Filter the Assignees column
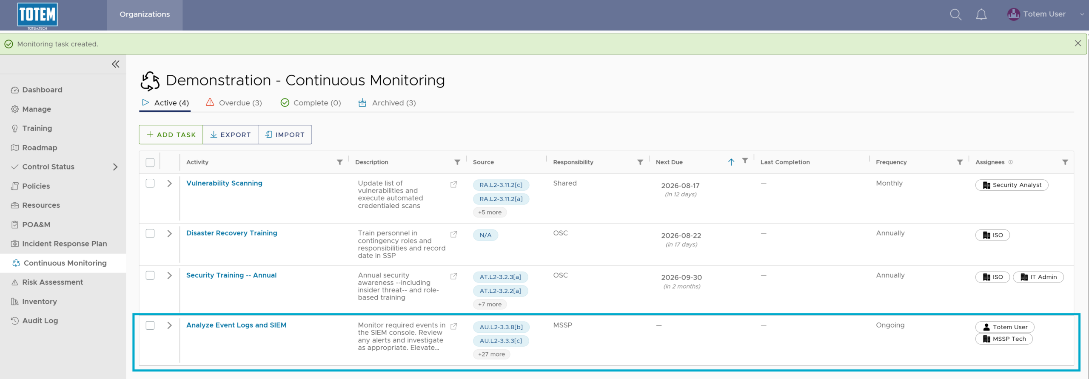 1065,162
